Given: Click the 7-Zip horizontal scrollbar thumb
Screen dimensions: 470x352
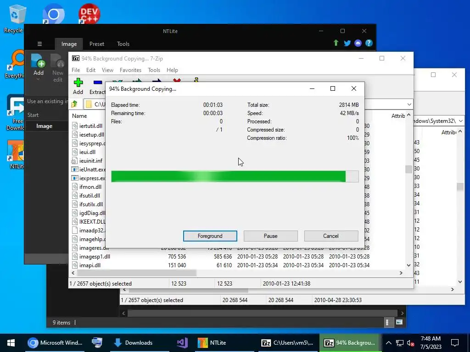Looking at the screenshot, I should point(137,273).
